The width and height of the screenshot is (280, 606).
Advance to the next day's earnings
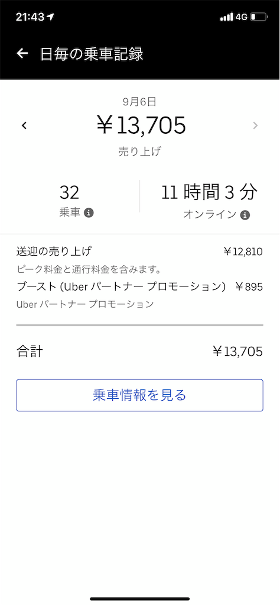255,125
